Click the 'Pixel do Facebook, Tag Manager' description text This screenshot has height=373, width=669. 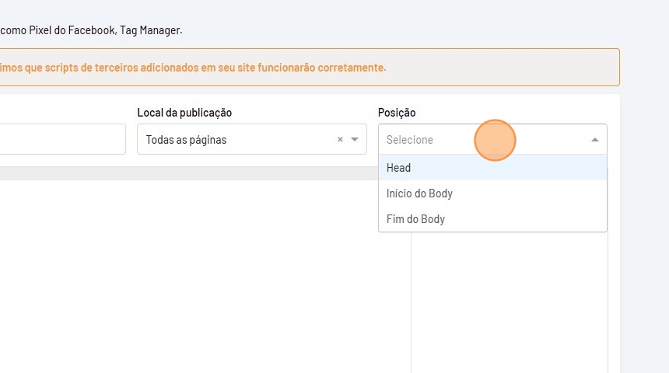93,30
